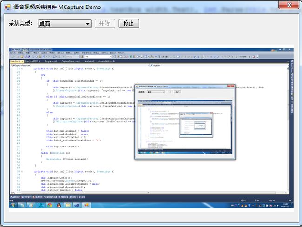Click the MCapture Demo title bar app icon
The width and height of the screenshot is (302, 227).
pyautogui.click(x=7, y=7)
